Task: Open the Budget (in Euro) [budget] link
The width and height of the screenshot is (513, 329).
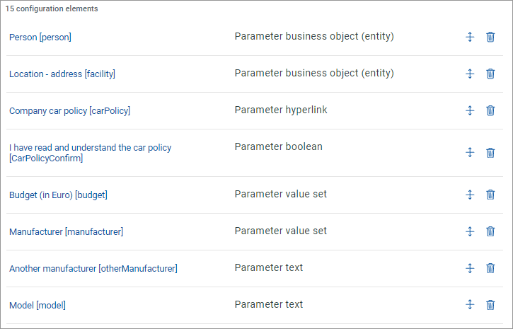Action: (58, 195)
